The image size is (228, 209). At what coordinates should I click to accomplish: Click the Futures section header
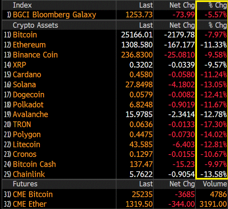(25, 184)
